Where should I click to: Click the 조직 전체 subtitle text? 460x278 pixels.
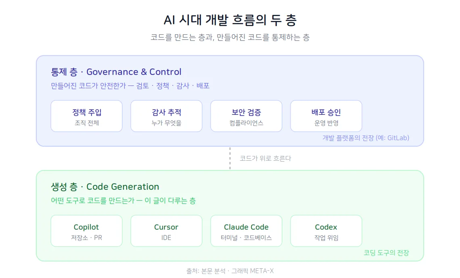[x=86, y=123]
